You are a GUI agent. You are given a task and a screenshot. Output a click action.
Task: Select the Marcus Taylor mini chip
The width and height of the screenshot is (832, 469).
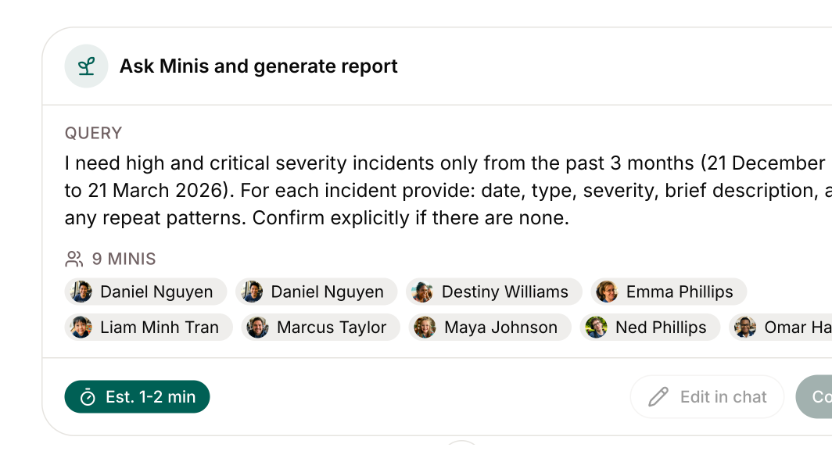point(321,327)
